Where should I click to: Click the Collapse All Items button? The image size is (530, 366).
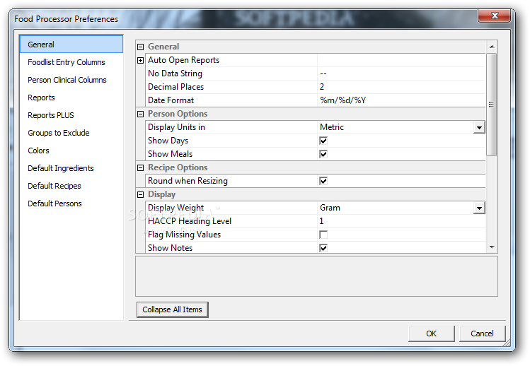click(173, 309)
